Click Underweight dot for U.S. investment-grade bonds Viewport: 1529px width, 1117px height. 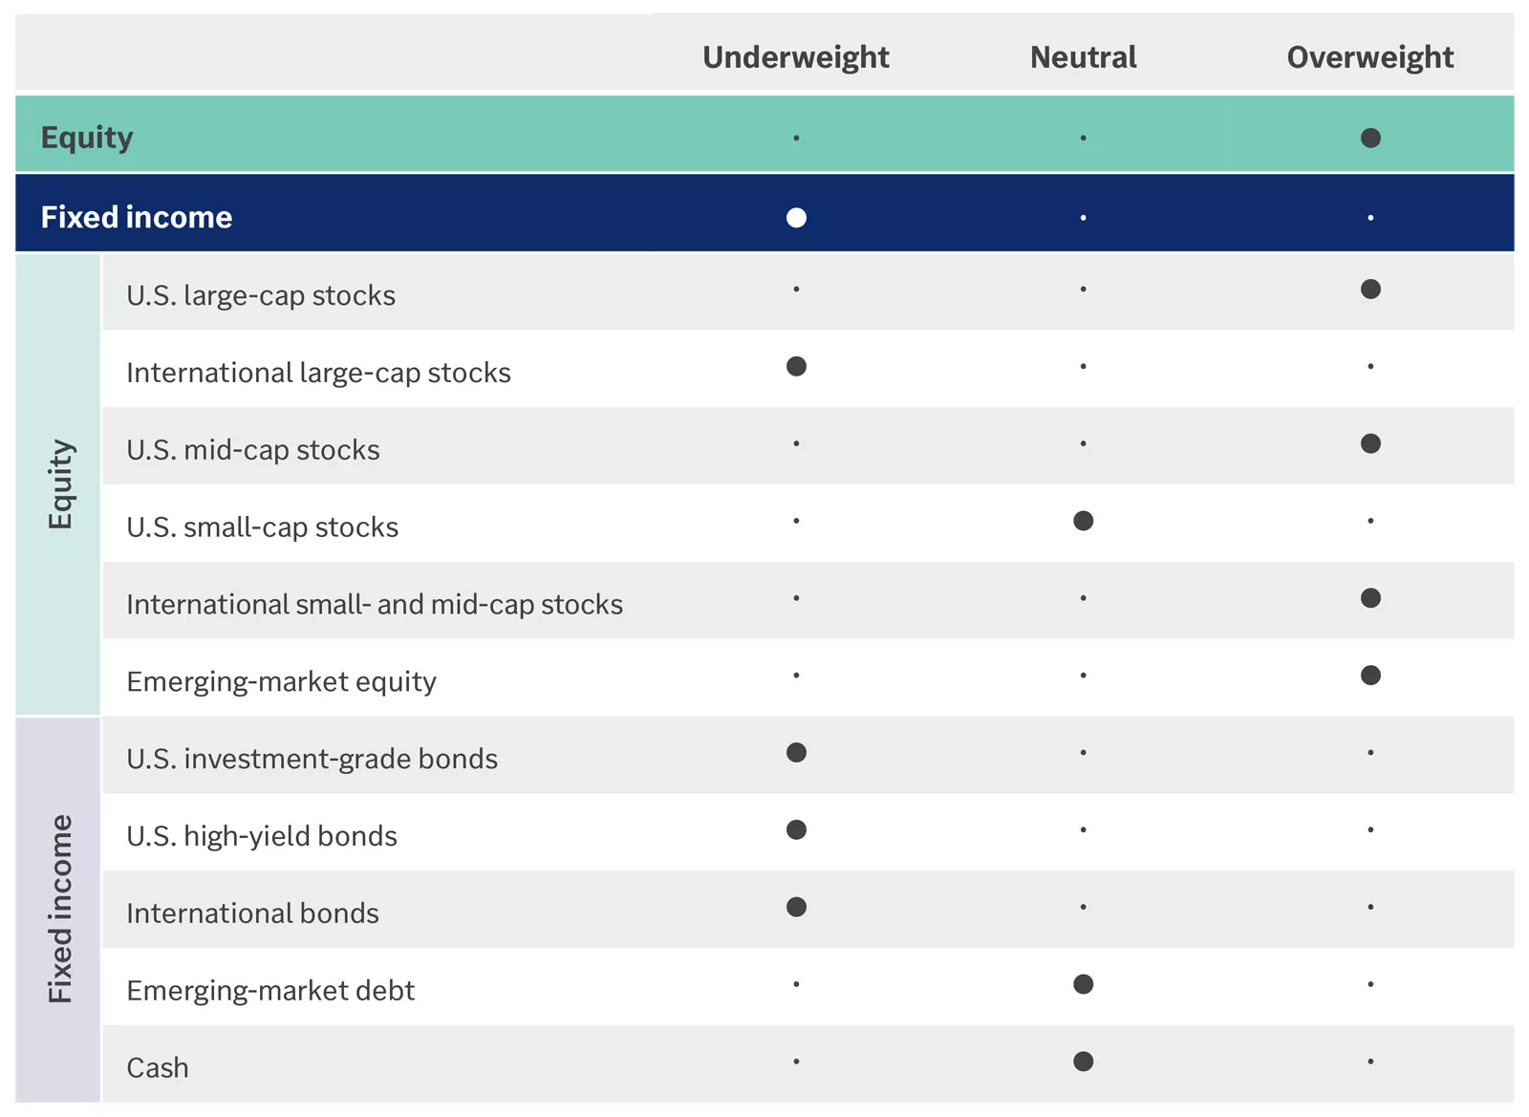pyautogui.click(x=796, y=753)
